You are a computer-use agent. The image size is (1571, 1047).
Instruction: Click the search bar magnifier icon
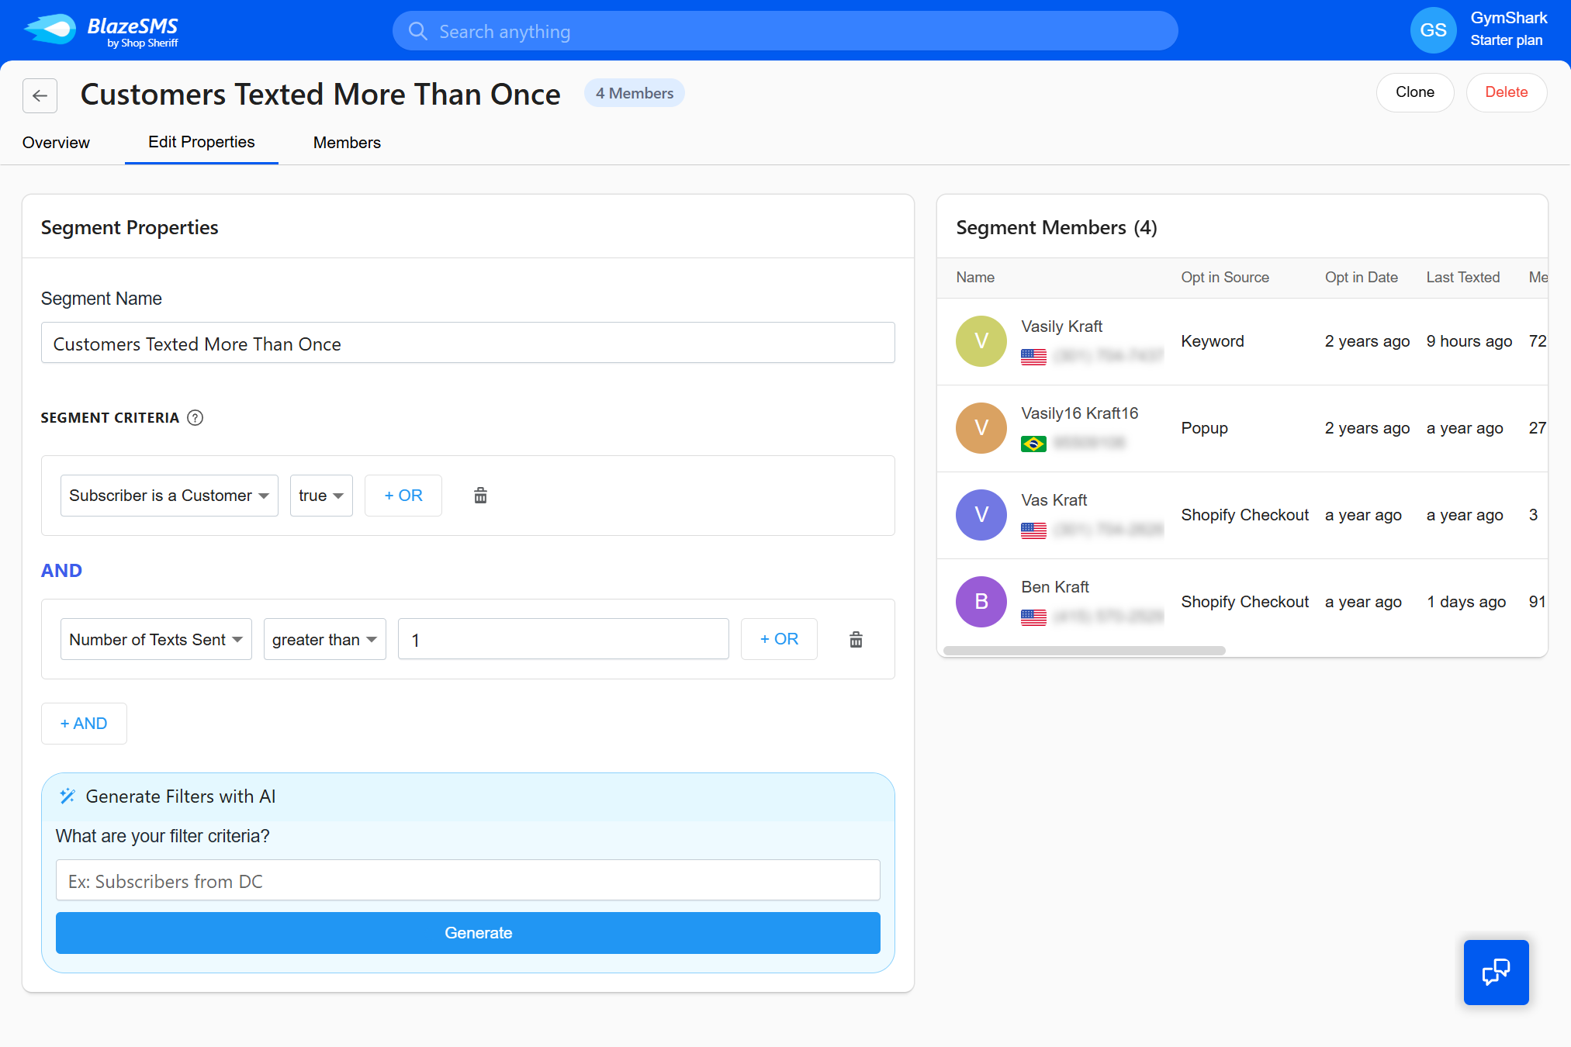coord(417,30)
